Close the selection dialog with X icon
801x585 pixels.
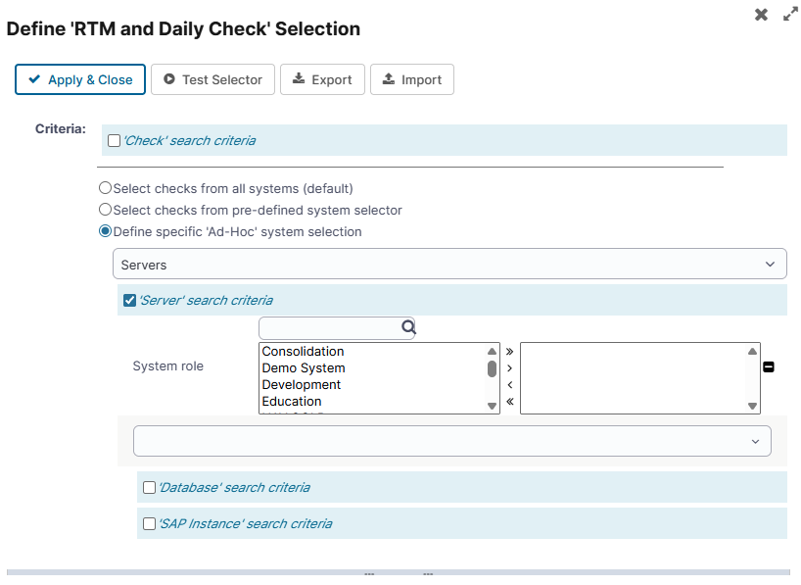[761, 15]
